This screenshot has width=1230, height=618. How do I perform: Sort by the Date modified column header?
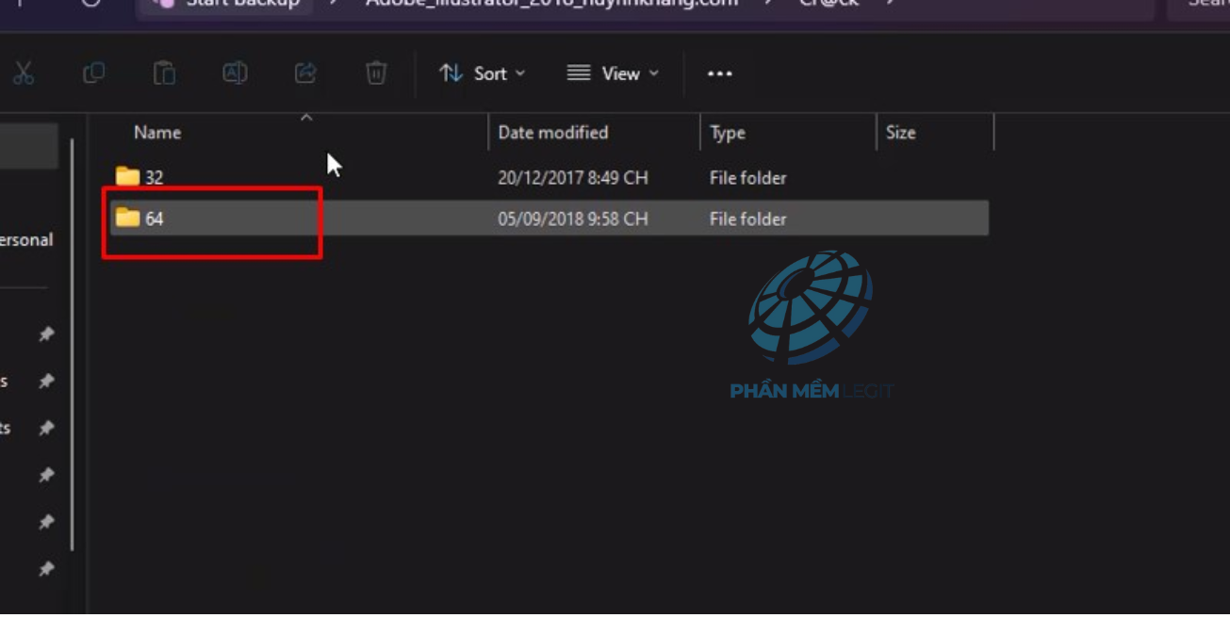553,133
